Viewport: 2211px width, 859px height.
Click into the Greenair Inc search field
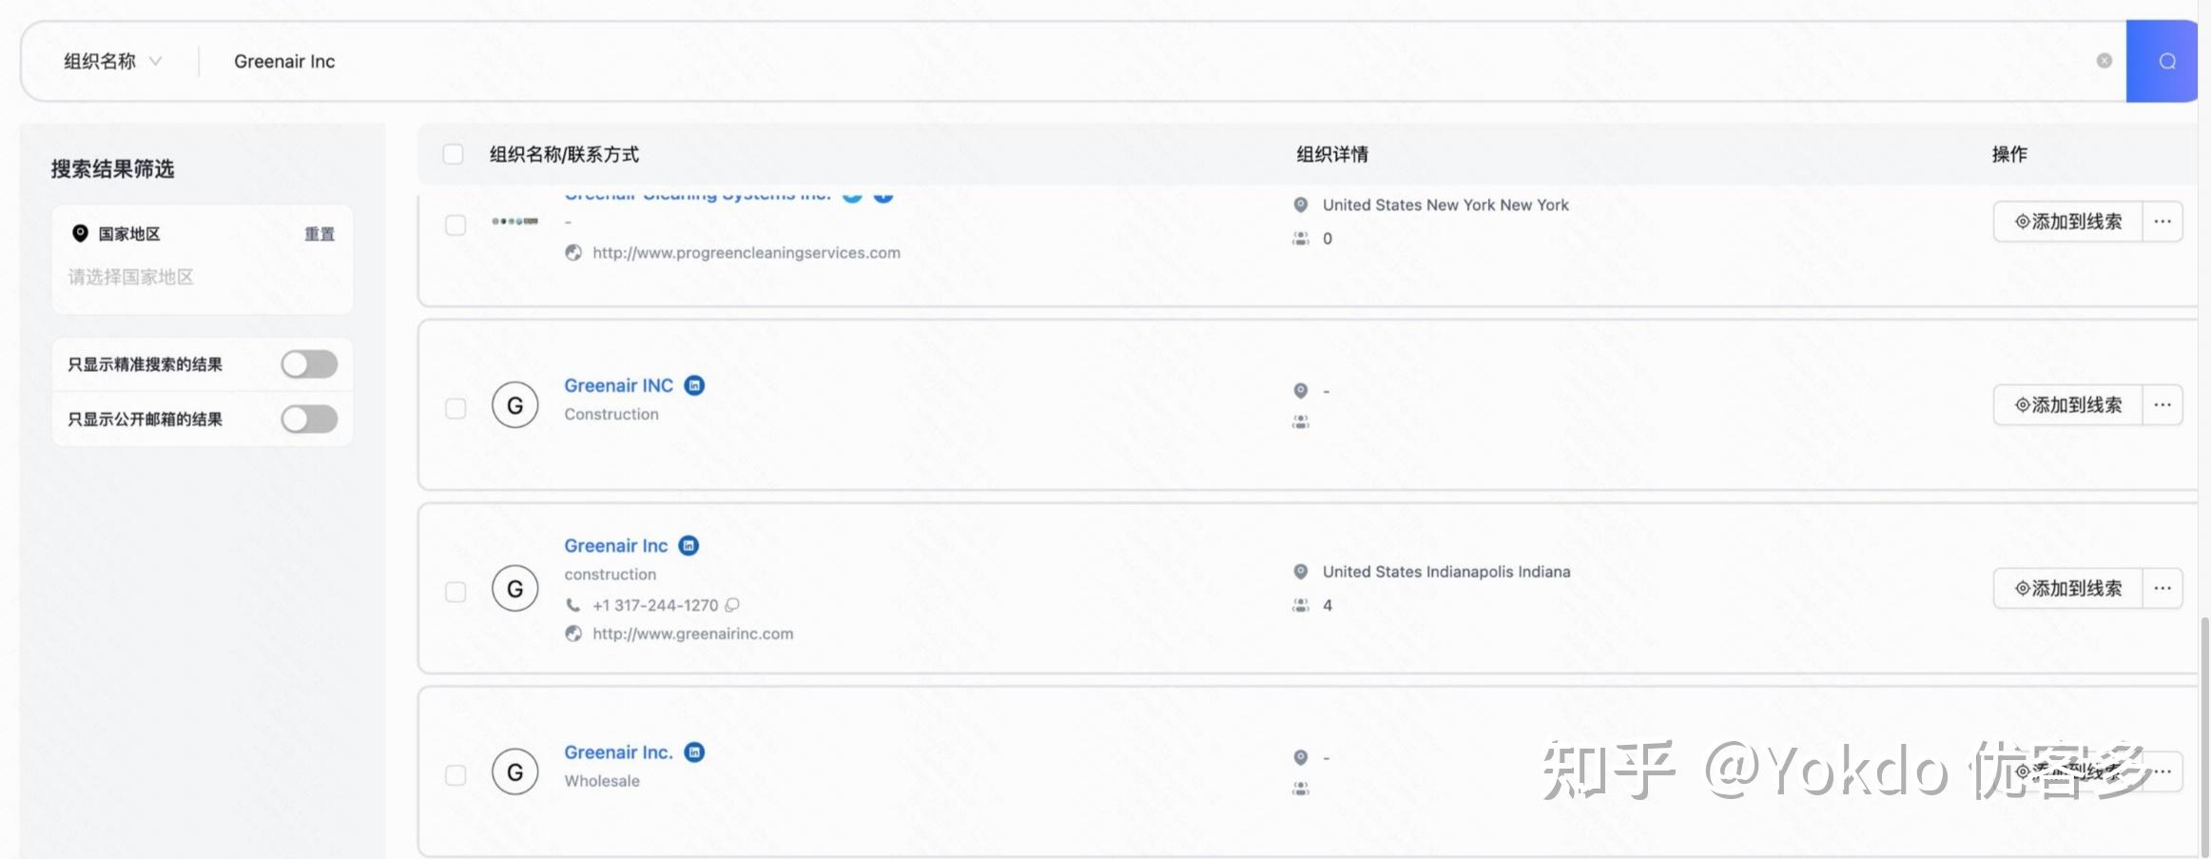click(1141, 62)
